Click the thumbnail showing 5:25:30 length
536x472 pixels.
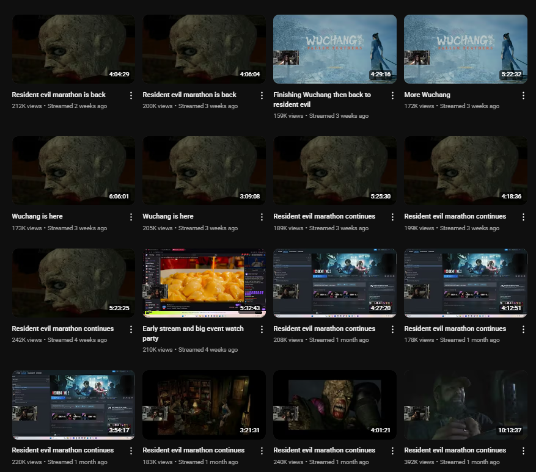(x=335, y=171)
